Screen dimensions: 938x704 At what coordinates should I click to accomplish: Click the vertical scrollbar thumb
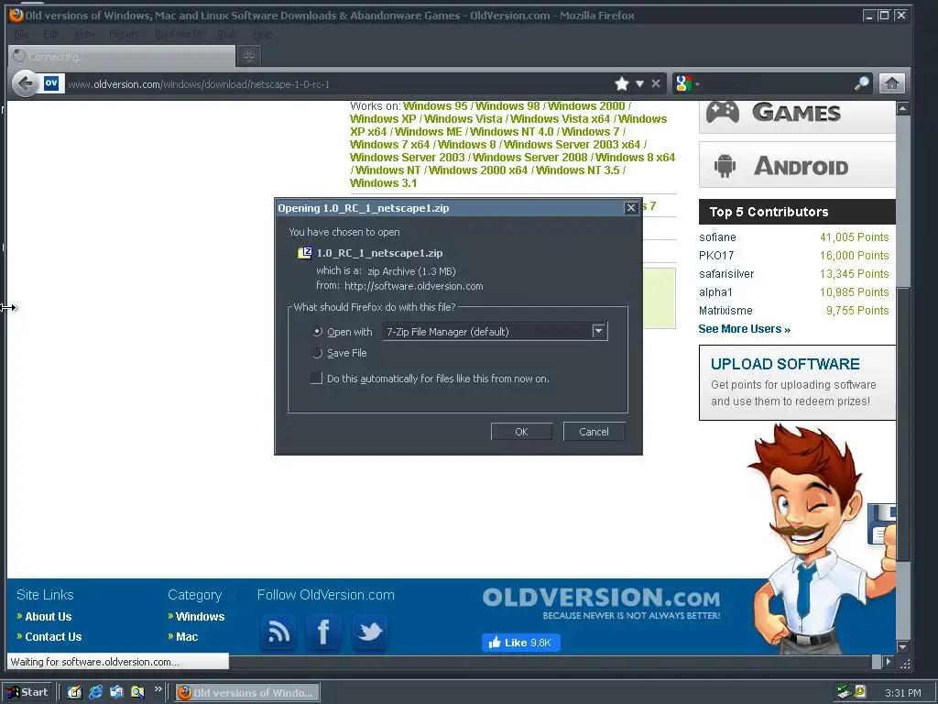pos(902,423)
